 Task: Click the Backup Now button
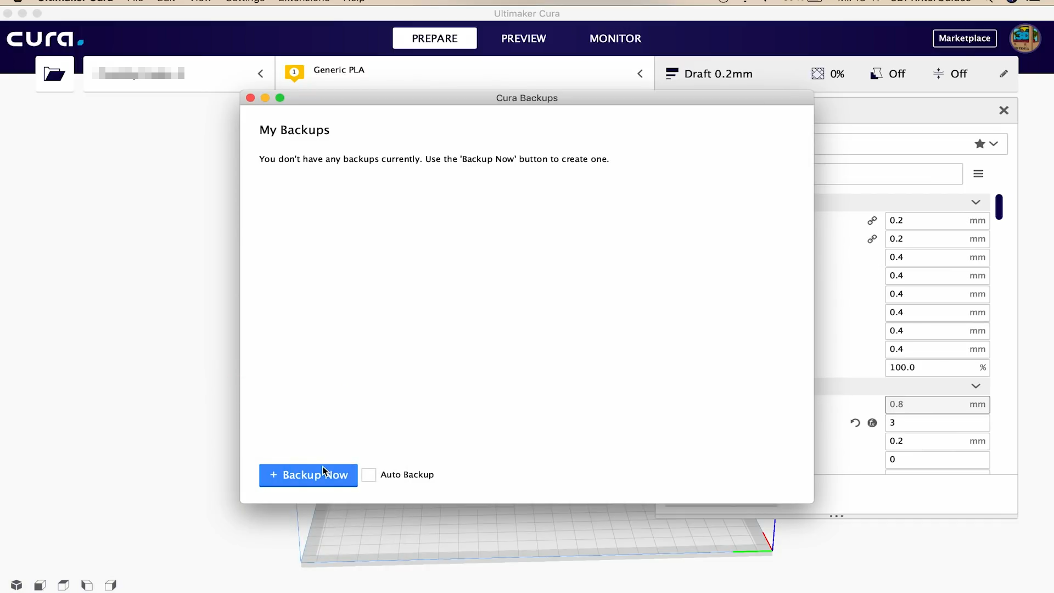point(309,475)
